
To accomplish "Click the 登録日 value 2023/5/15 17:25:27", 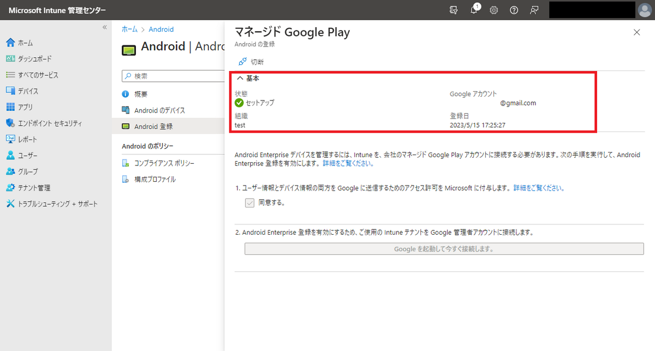I will [x=477, y=125].
